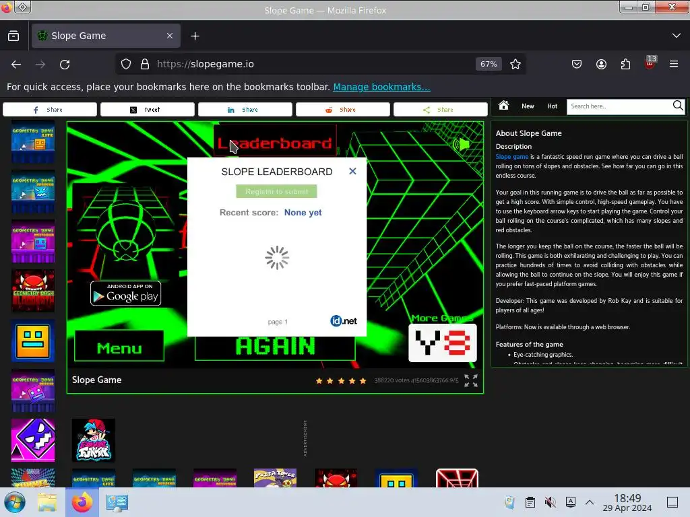Click the show desktop button
The image size is (690, 517).
[x=672, y=502]
